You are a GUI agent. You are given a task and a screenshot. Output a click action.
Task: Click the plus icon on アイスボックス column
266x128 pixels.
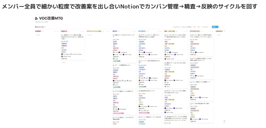coord(212,31)
